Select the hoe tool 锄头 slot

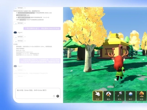[109, 96]
